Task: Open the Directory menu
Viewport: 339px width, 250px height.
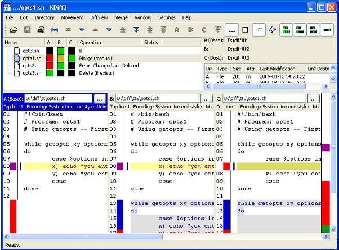Action: pos(44,17)
